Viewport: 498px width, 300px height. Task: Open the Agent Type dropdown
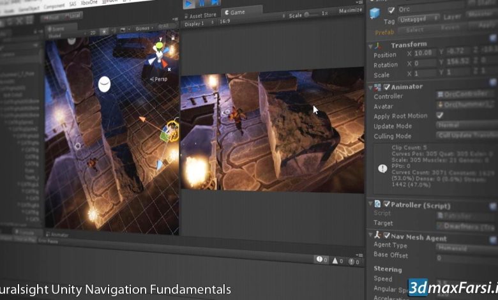tap(467, 247)
